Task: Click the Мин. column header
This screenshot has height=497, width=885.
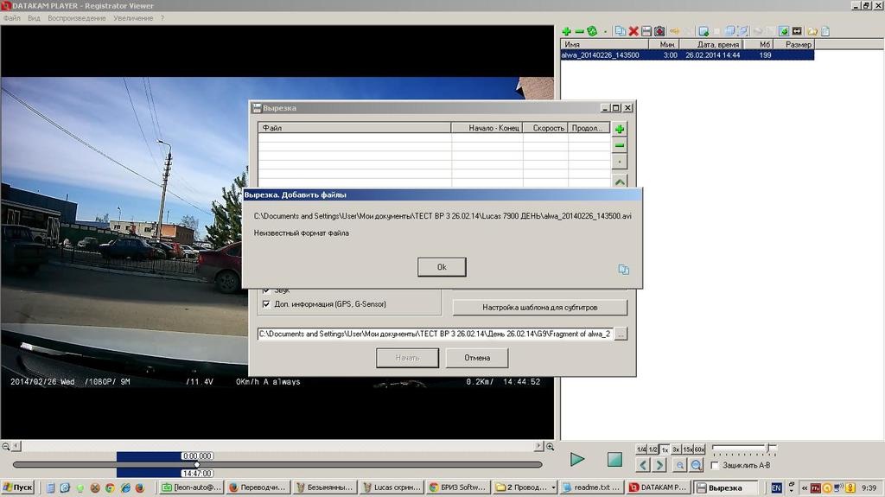Action: click(x=667, y=44)
